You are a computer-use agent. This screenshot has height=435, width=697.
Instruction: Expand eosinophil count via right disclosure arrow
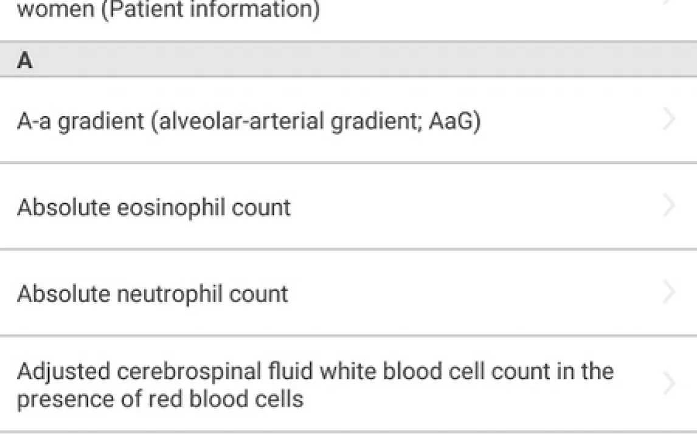668,206
